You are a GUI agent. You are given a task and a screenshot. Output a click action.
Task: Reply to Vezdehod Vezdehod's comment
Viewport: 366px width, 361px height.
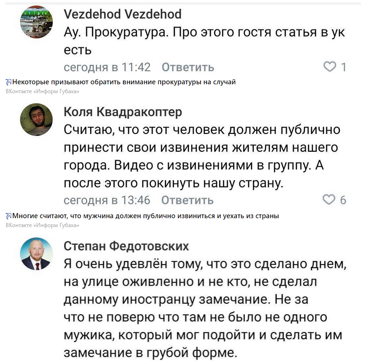point(187,67)
